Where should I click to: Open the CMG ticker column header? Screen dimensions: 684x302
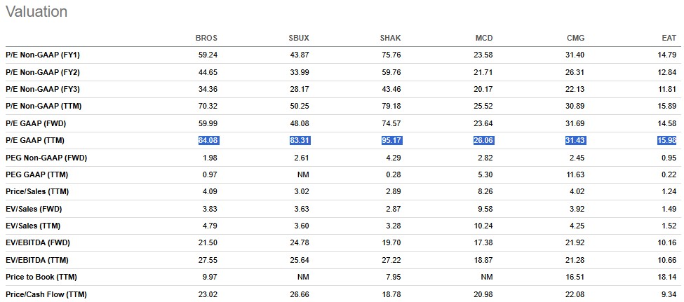coord(575,38)
